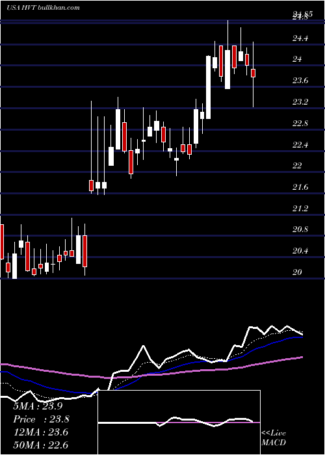
Task: Click the 22.8 price axis label
Action: point(300,123)
